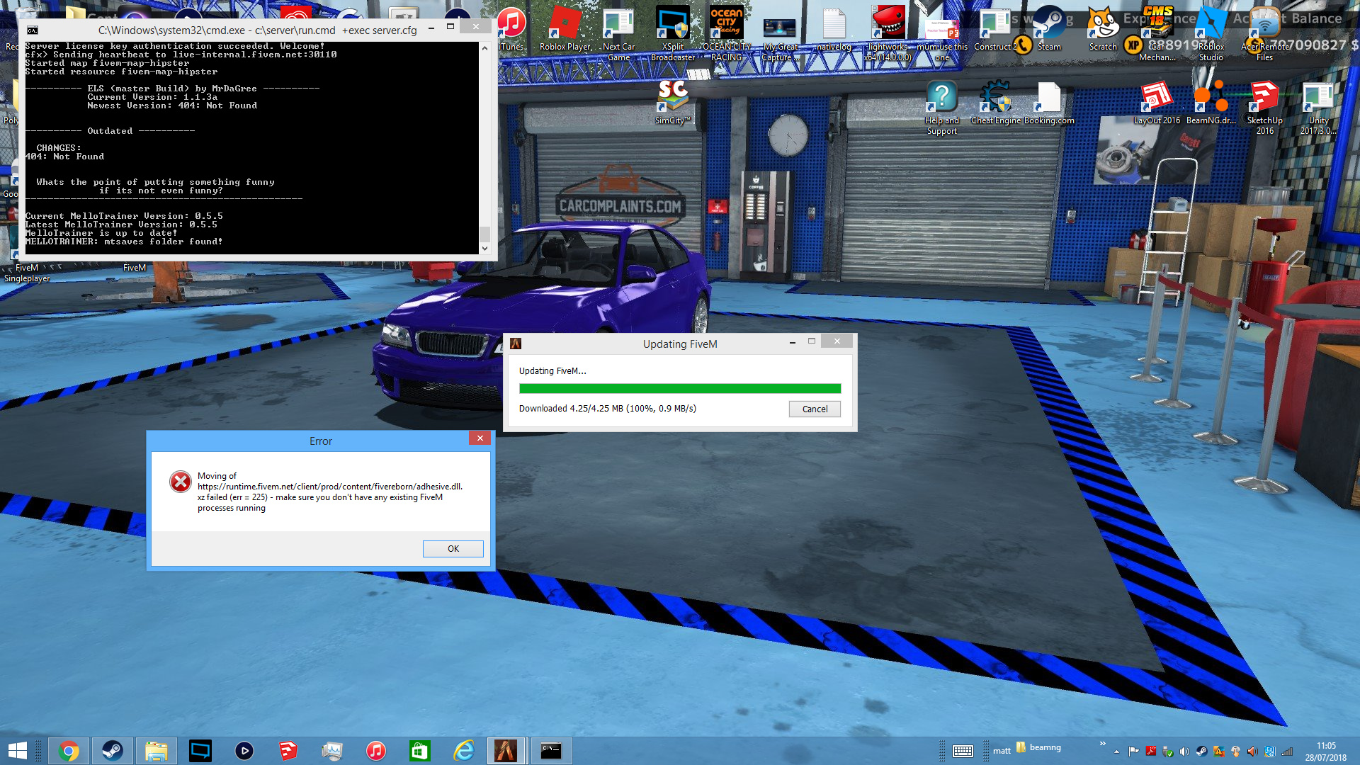
Task: Open File Explorer from the taskbar
Action: click(x=156, y=751)
